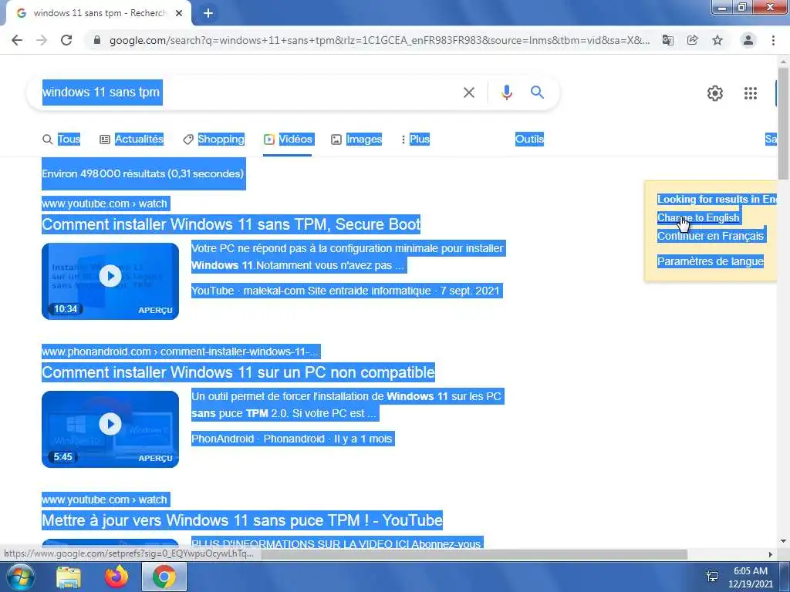Click the address bar URL
Viewport: 790px width, 592px height.
380,40
